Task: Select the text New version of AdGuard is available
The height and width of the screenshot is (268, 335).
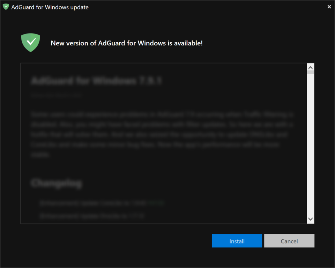Action: pos(127,43)
